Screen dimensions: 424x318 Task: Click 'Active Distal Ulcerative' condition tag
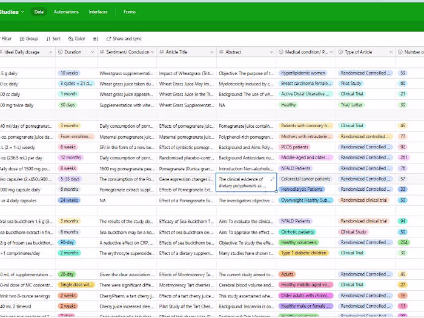click(306, 94)
